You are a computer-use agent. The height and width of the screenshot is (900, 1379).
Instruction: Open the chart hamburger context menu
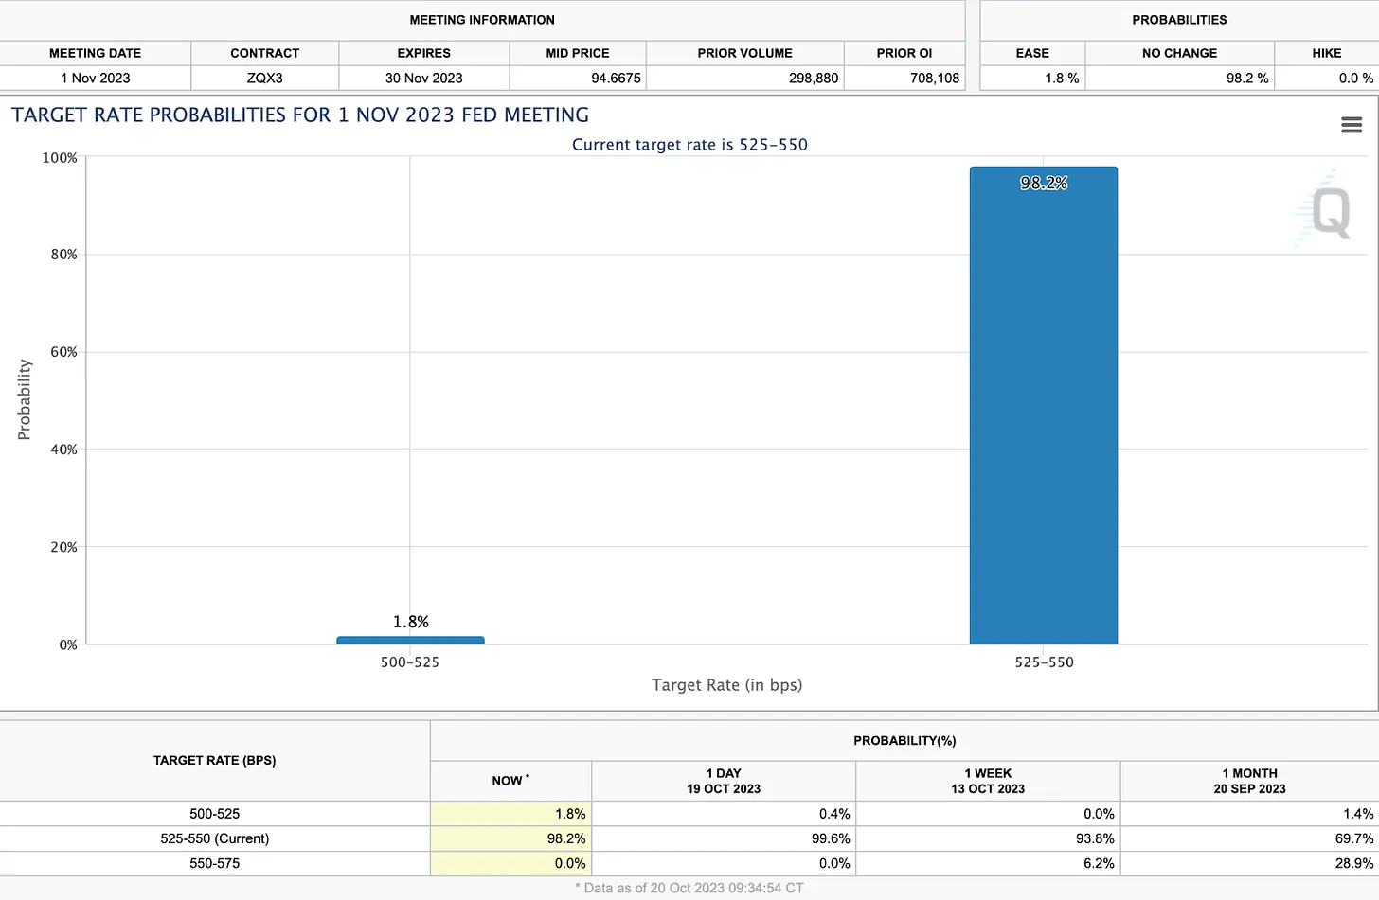point(1352,125)
